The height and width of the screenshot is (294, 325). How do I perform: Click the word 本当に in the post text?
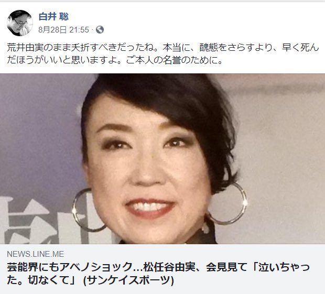click(x=175, y=48)
